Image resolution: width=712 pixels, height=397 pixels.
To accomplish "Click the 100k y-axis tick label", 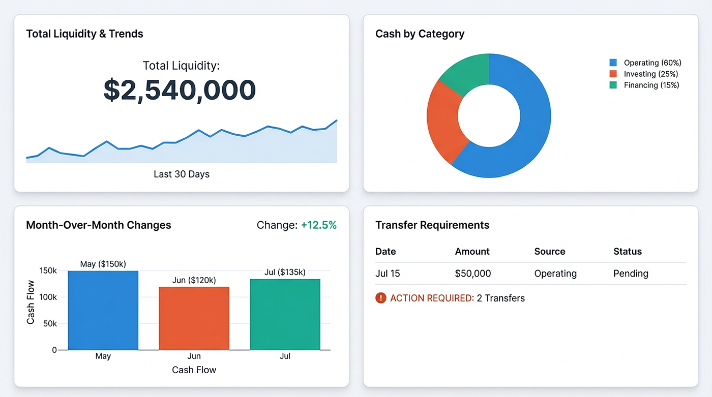I will point(48,297).
